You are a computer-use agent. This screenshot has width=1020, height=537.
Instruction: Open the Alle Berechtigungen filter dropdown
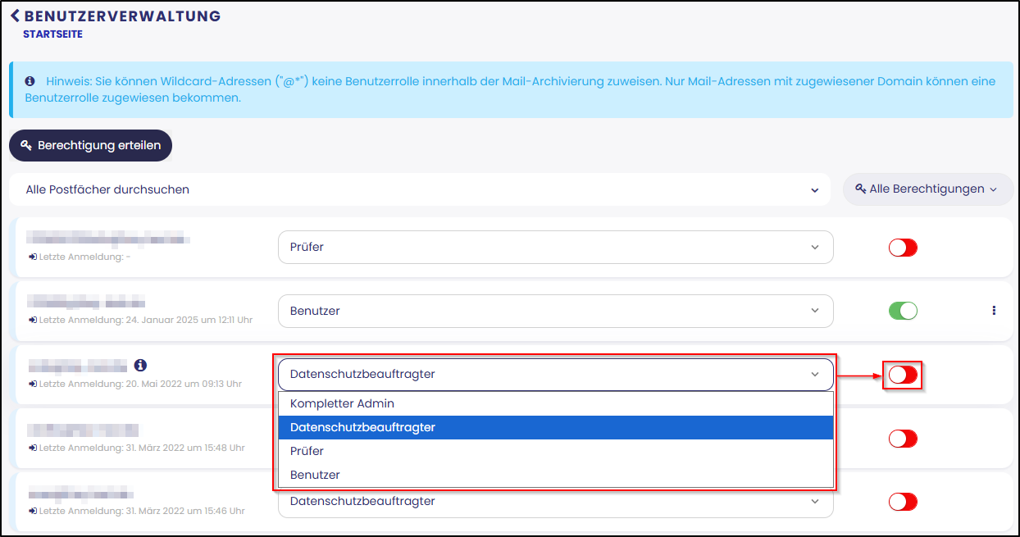click(x=927, y=189)
